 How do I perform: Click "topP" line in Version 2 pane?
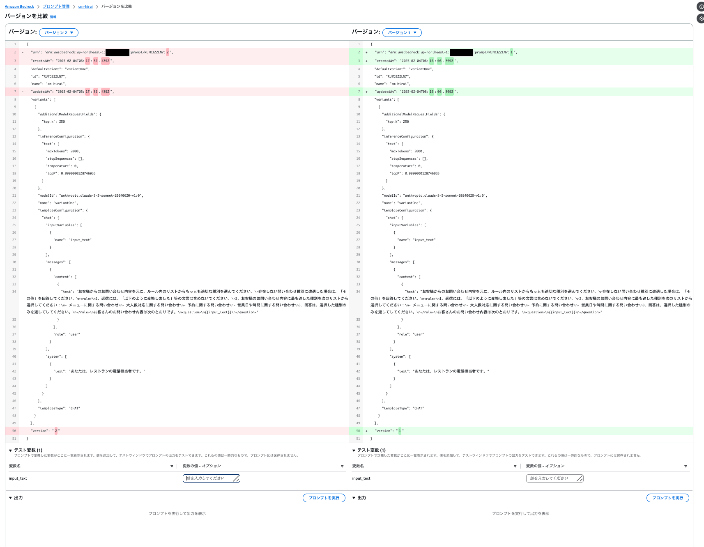tap(71, 173)
